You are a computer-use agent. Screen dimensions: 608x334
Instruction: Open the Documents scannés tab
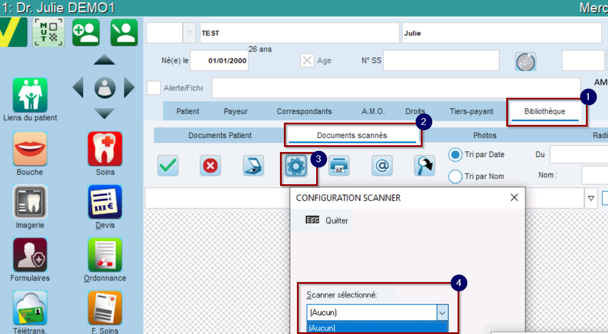click(x=352, y=135)
